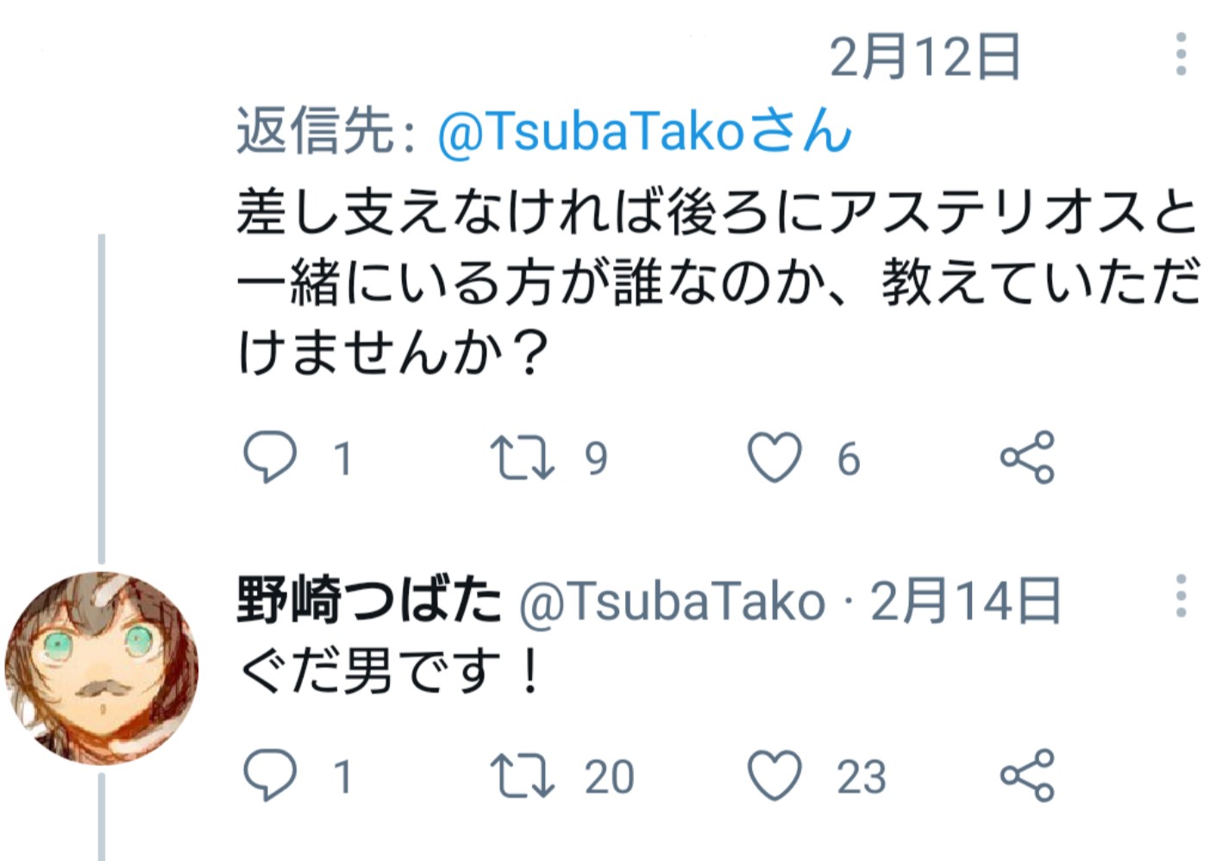Share the February 12 tweet

pos(1027,456)
